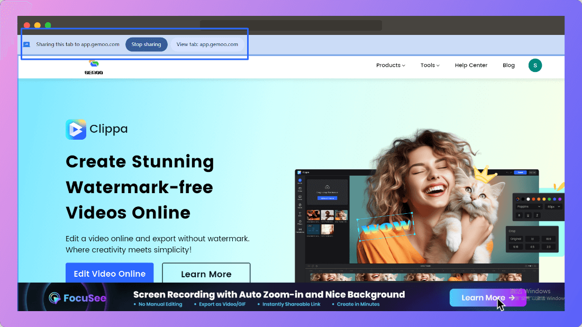The height and width of the screenshot is (327, 582).
Task: Open the View tab: app.gemoo.com button
Action: click(207, 44)
